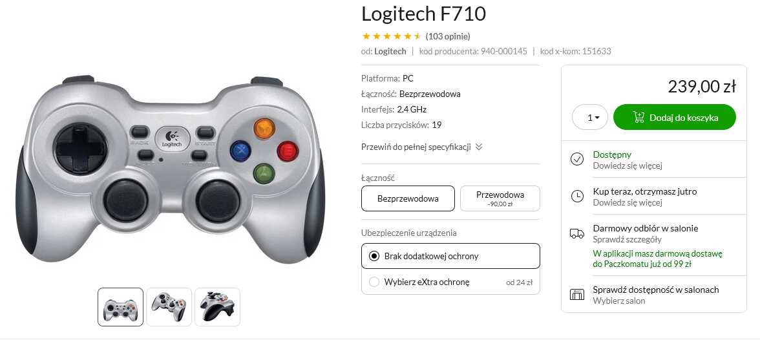Click the star rating icons
Screen dimensions: 760x340
point(392,36)
